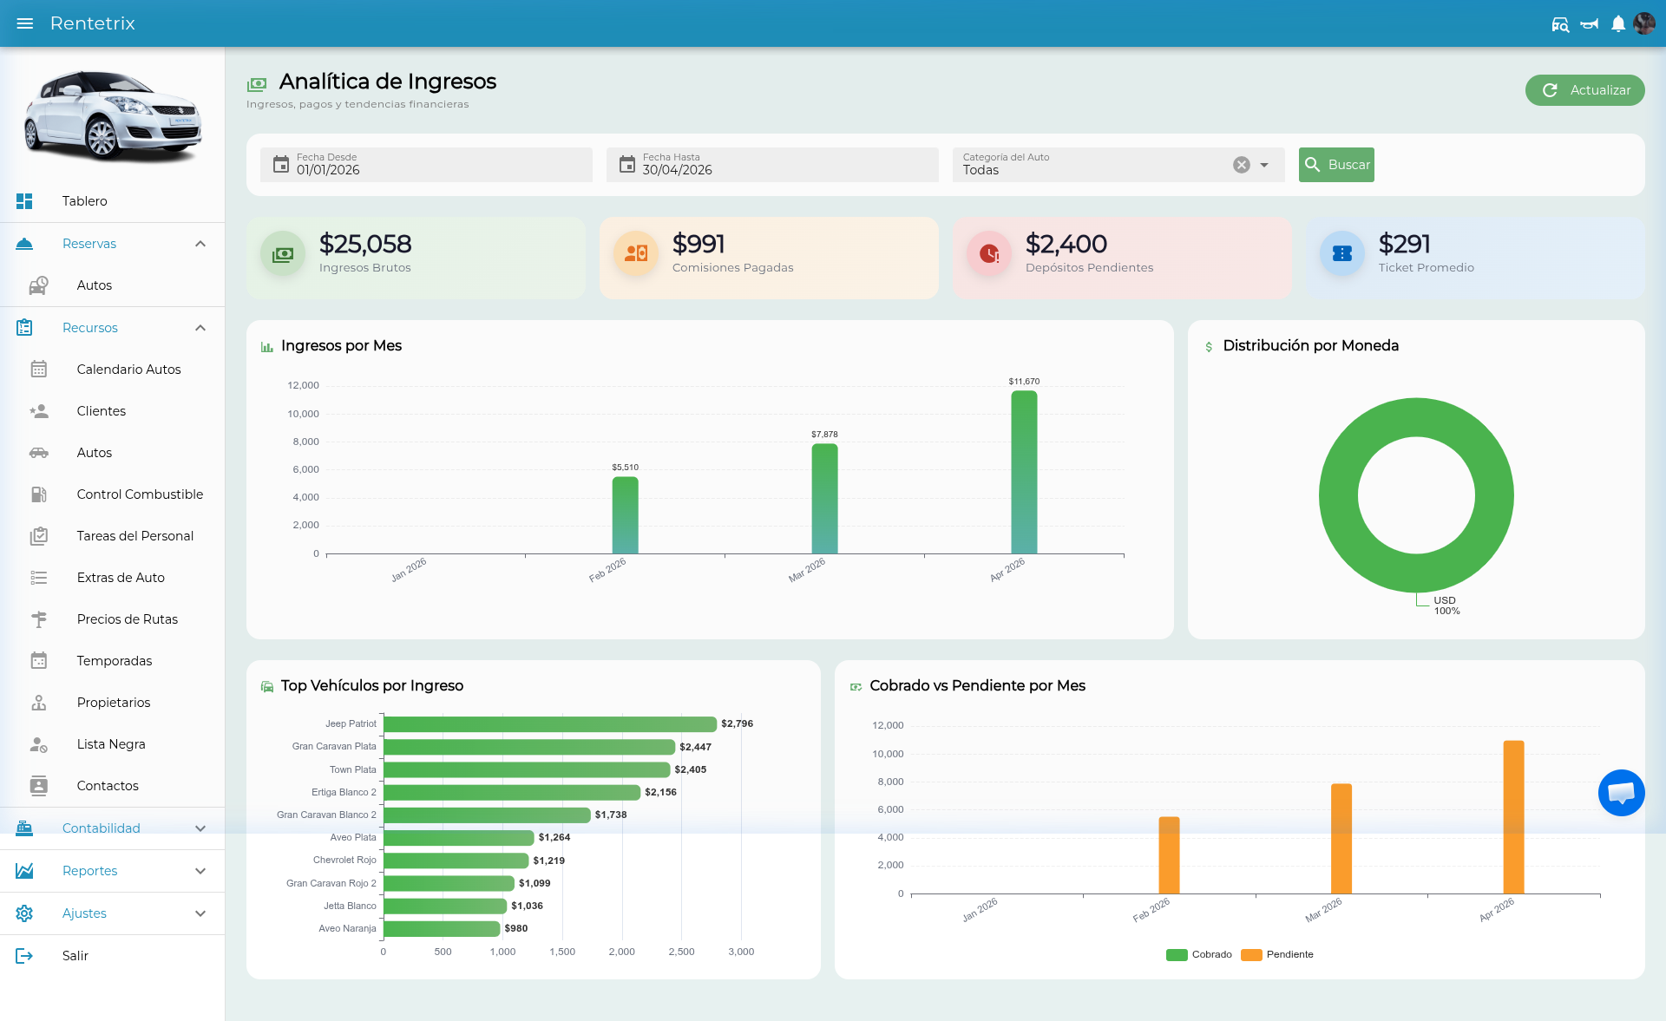Click the Control Combustible fuel pump icon
Image resolution: width=1666 pixels, height=1021 pixels.
(39, 494)
